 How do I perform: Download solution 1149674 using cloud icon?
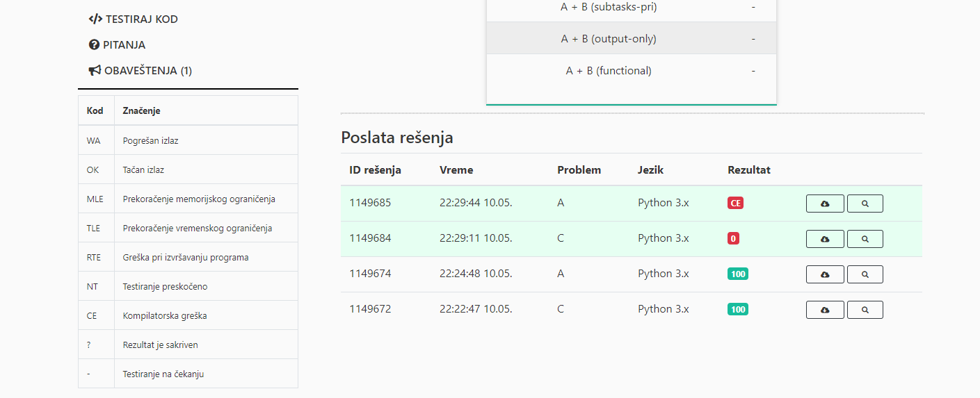coord(825,274)
